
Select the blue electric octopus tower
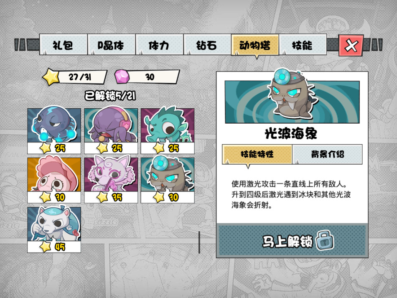54,131
